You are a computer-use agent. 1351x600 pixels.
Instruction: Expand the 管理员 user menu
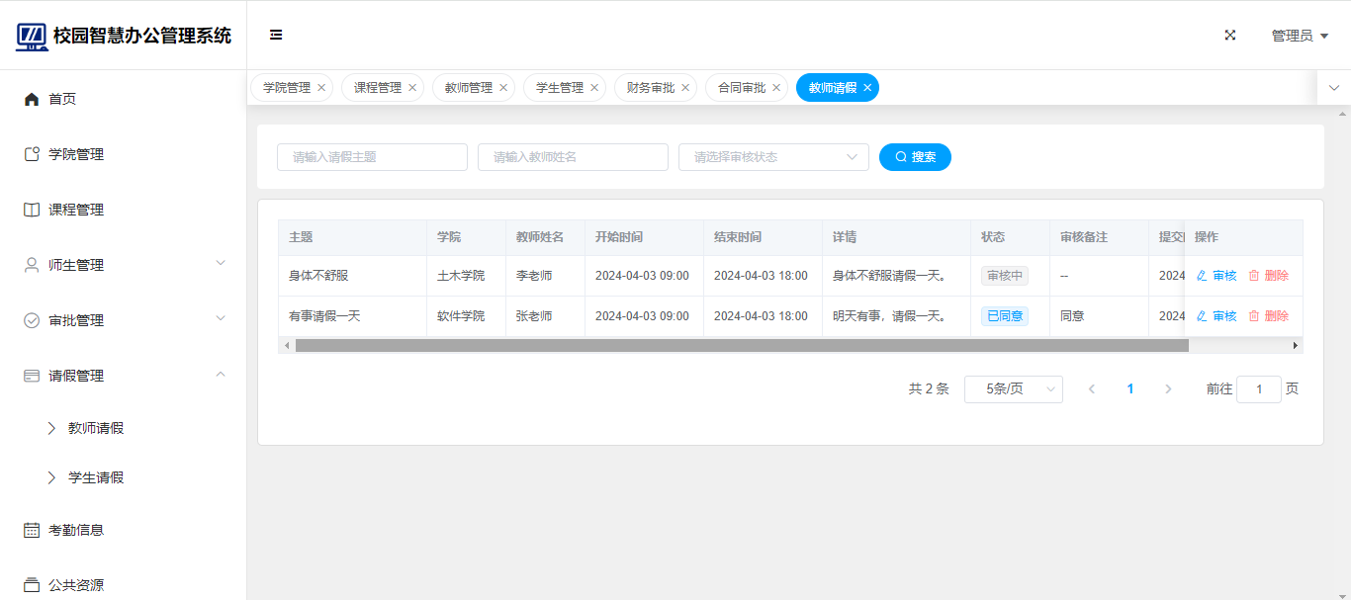(x=1299, y=36)
